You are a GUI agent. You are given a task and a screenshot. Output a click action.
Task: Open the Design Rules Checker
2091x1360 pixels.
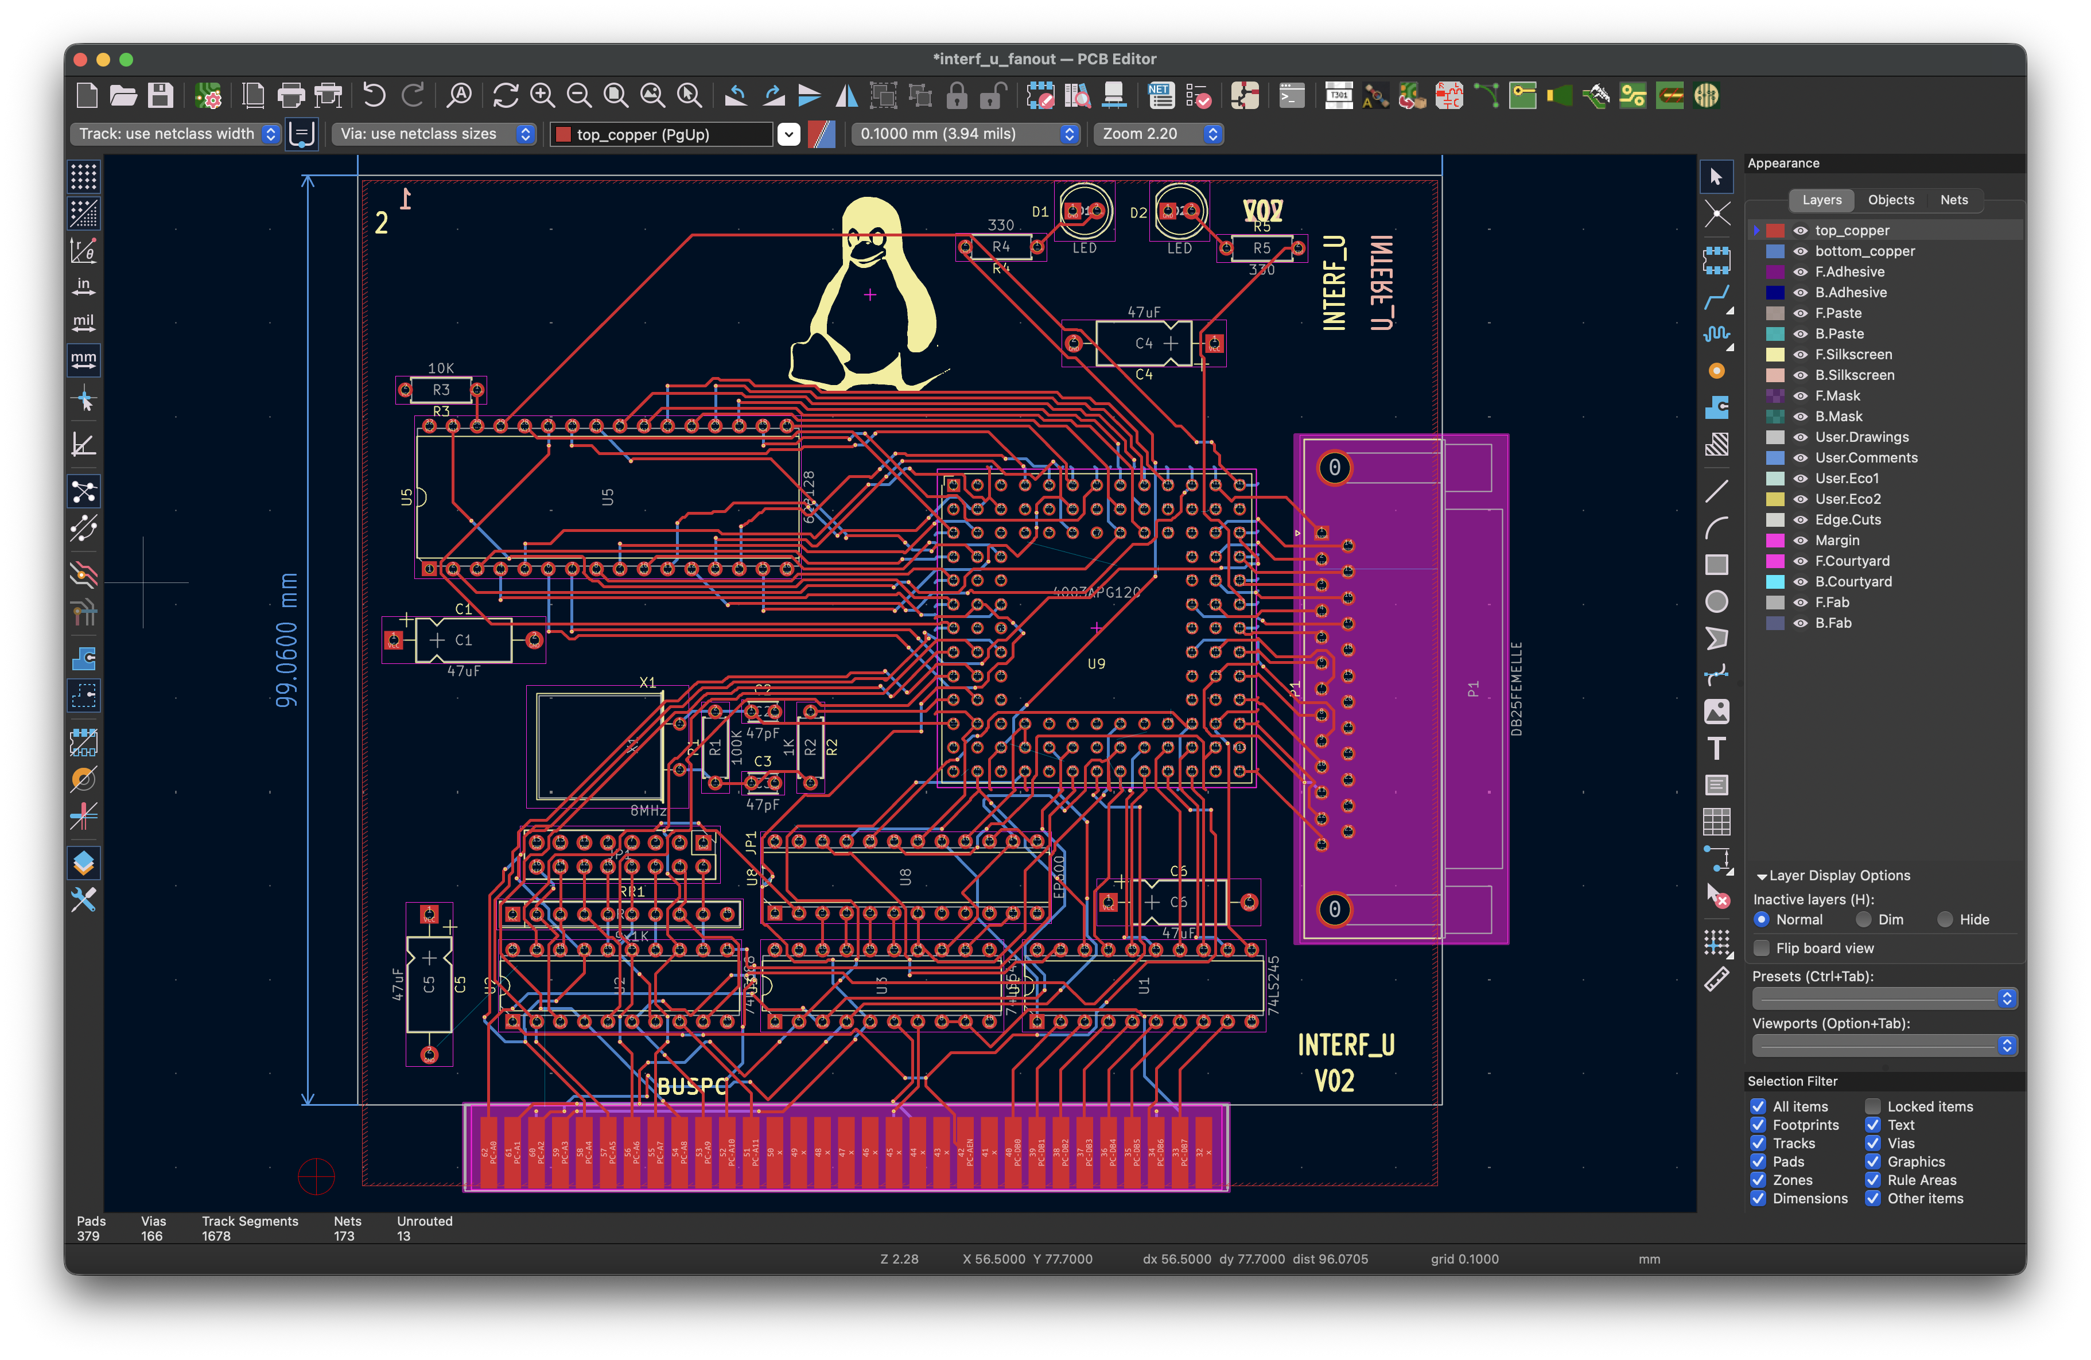click(1199, 96)
